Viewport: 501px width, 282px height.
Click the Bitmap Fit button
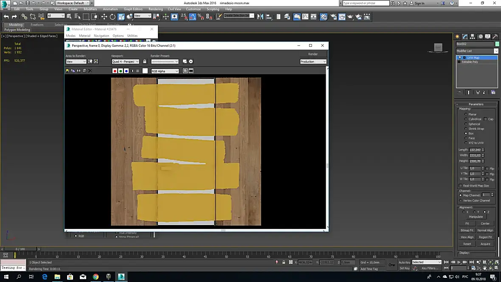coord(467,230)
